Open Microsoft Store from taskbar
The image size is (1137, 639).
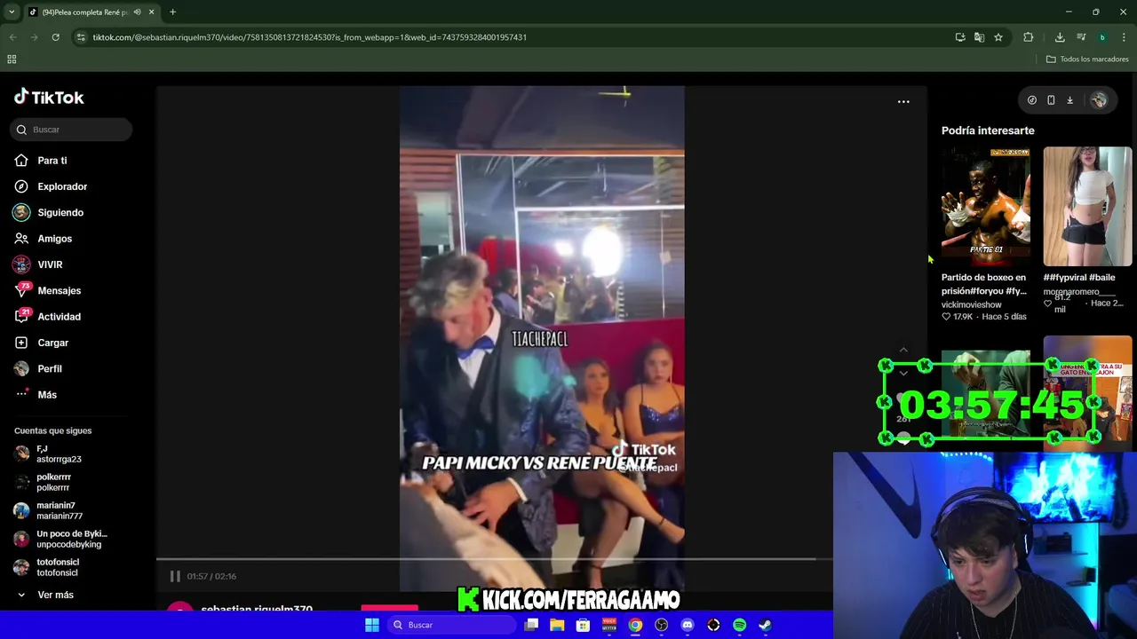(x=583, y=625)
